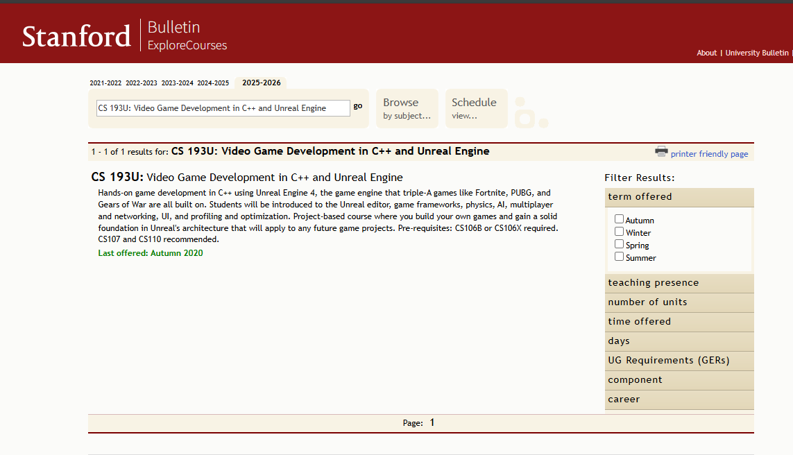Open the printer friendly page link
Viewport: 793px width, 455px height.
[x=709, y=154]
